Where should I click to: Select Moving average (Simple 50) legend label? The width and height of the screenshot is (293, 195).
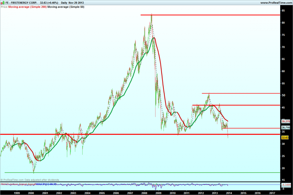click(66, 7)
